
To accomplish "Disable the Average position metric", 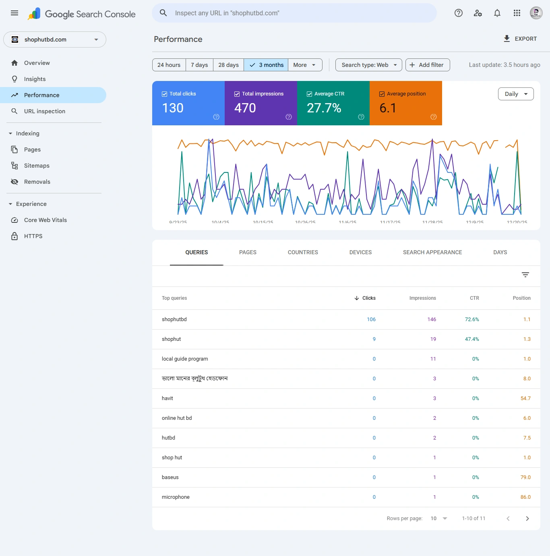I will coord(381,93).
